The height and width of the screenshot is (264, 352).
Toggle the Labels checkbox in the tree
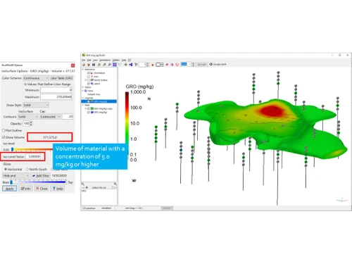click(x=89, y=84)
